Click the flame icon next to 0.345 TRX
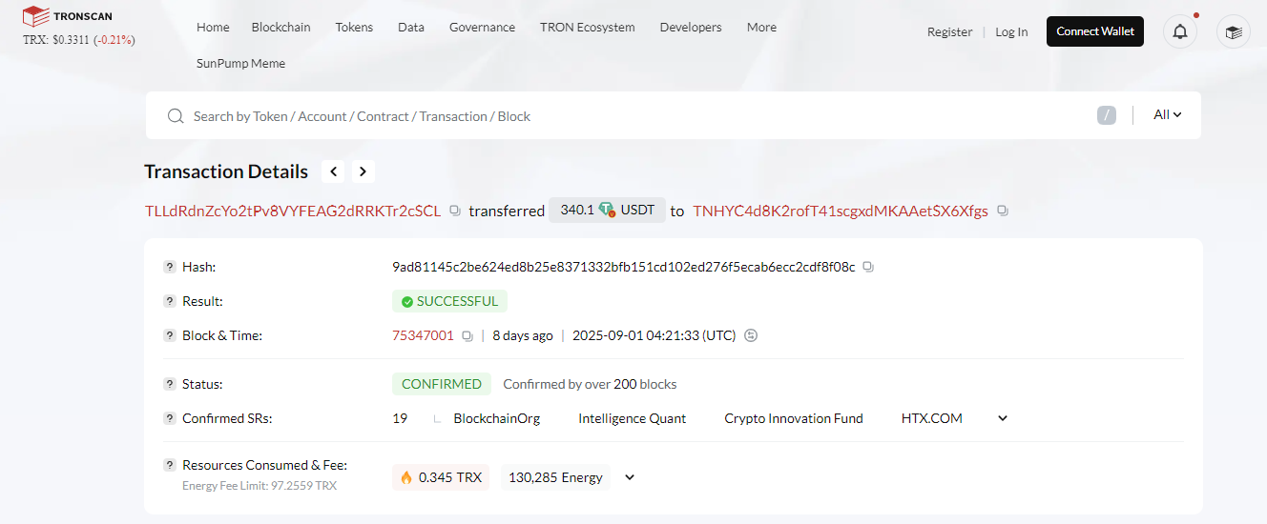This screenshot has width=1267, height=524. (406, 477)
